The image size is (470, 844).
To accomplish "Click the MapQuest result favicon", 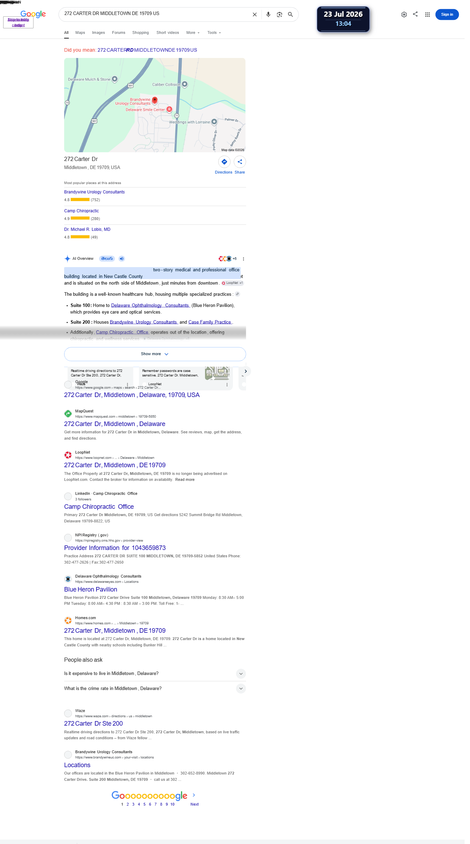I will (x=68, y=414).
